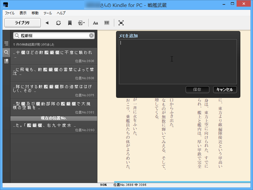Enter fullscreen reading mode
Viewport: 253px width, 190px height.
pos(121,22)
